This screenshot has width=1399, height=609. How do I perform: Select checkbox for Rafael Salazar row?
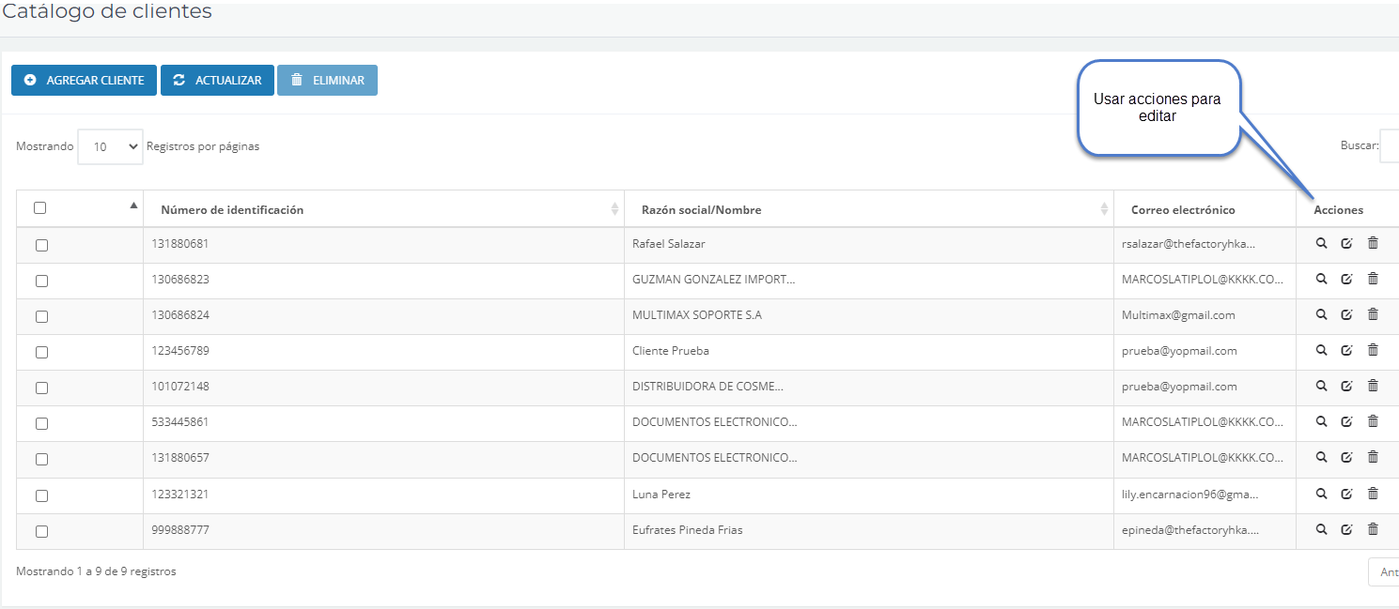41,245
